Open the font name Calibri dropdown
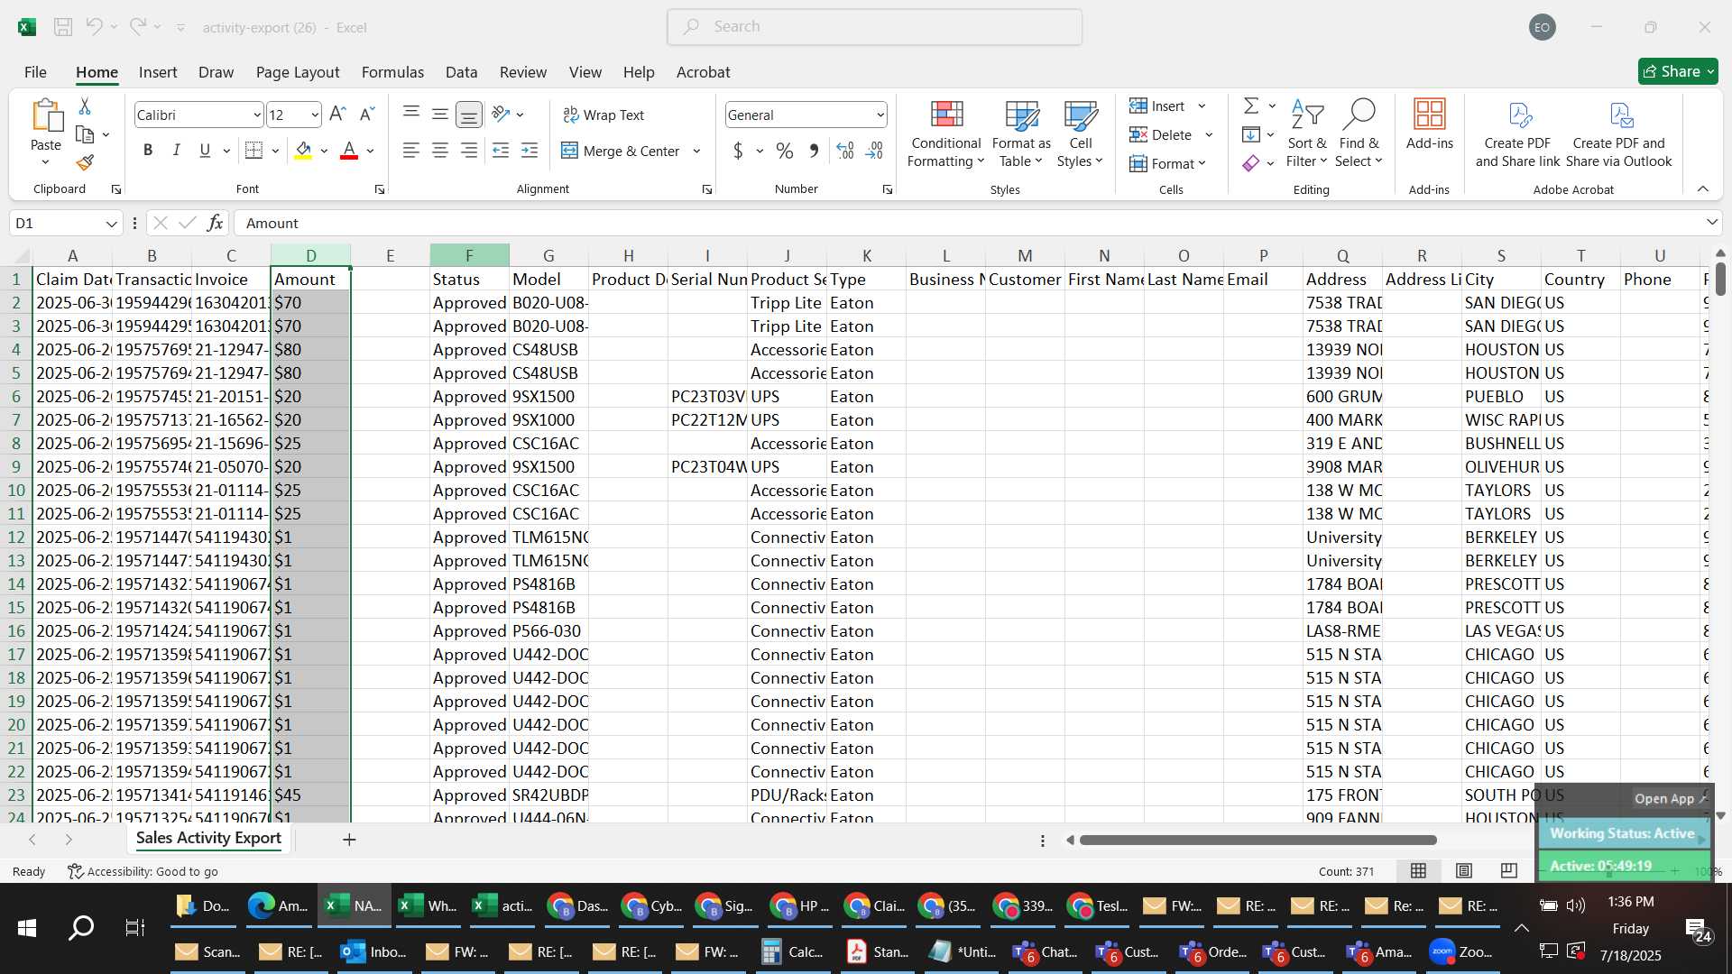Image resolution: width=1732 pixels, height=974 pixels. click(x=256, y=115)
